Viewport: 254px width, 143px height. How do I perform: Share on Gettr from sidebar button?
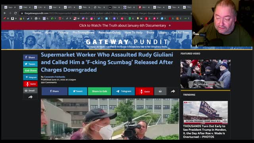[30, 84]
